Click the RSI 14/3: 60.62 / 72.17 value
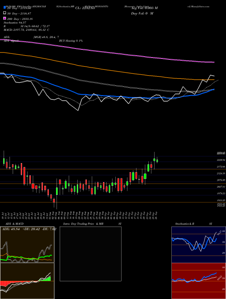226x299 pixels. 35,26
